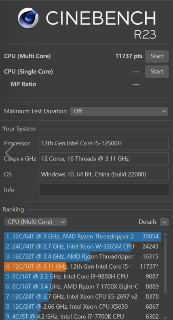Image resolution: width=173 pixels, height=320 pixels.
Task: Select the AMD Ryzen Threadripper 32C/64T ranking row
Action: [82, 236]
